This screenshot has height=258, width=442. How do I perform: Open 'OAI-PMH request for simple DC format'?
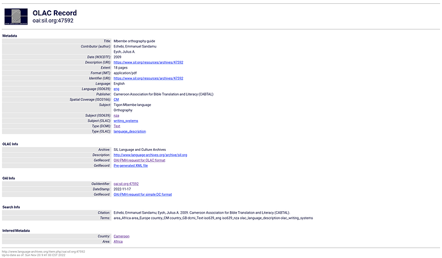143,194
